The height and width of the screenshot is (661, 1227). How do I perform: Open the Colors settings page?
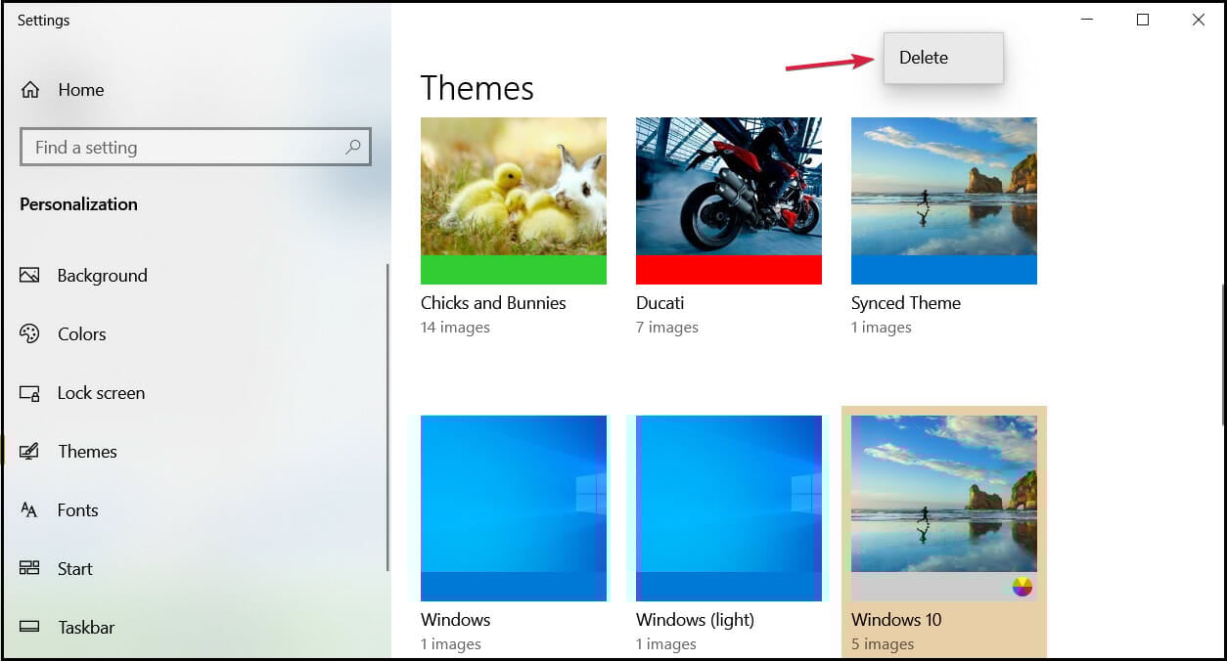(x=81, y=334)
